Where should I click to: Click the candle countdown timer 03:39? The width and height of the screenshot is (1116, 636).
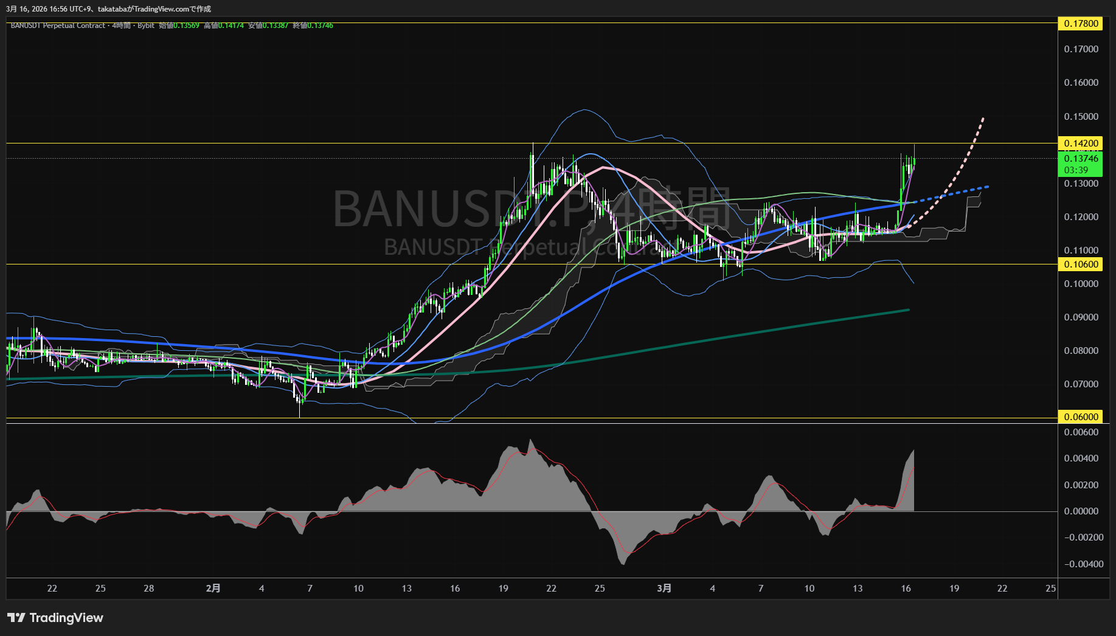pos(1076,170)
